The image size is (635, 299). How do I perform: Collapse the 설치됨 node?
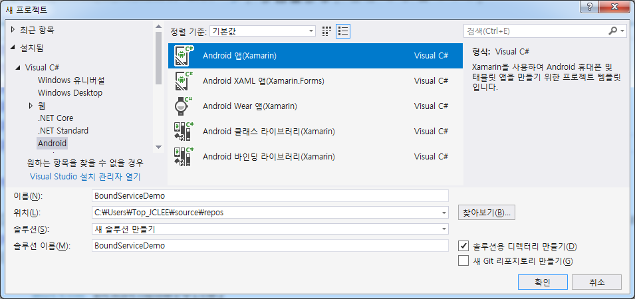13,48
